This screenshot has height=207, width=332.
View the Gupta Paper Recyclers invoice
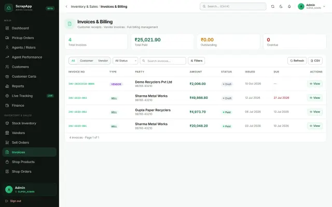click(x=315, y=112)
